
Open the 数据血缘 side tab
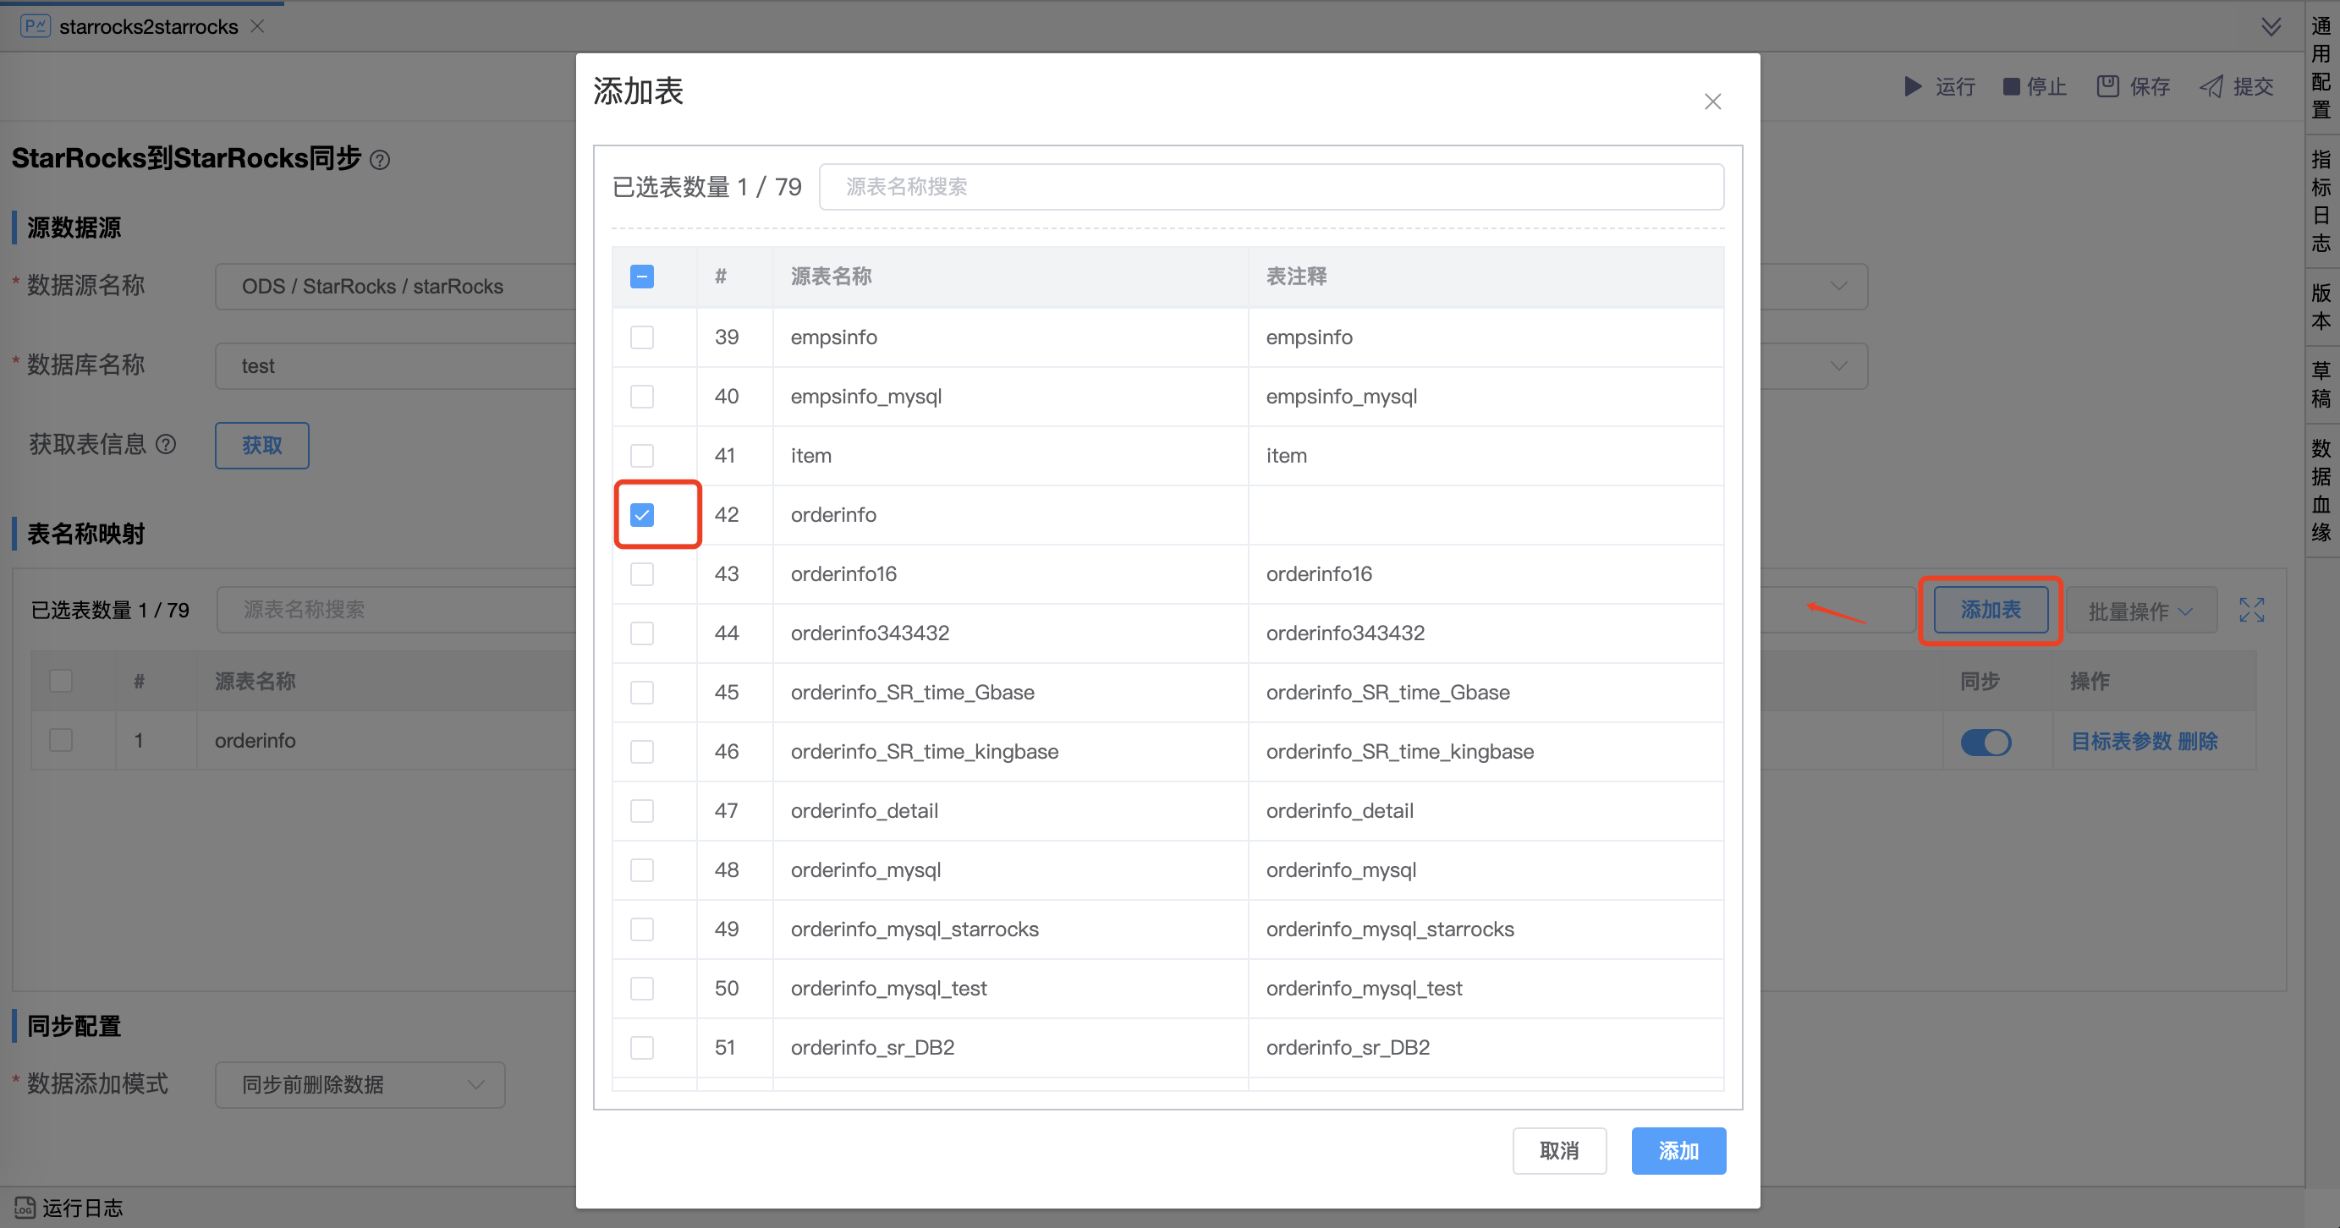click(x=2321, y=491)
